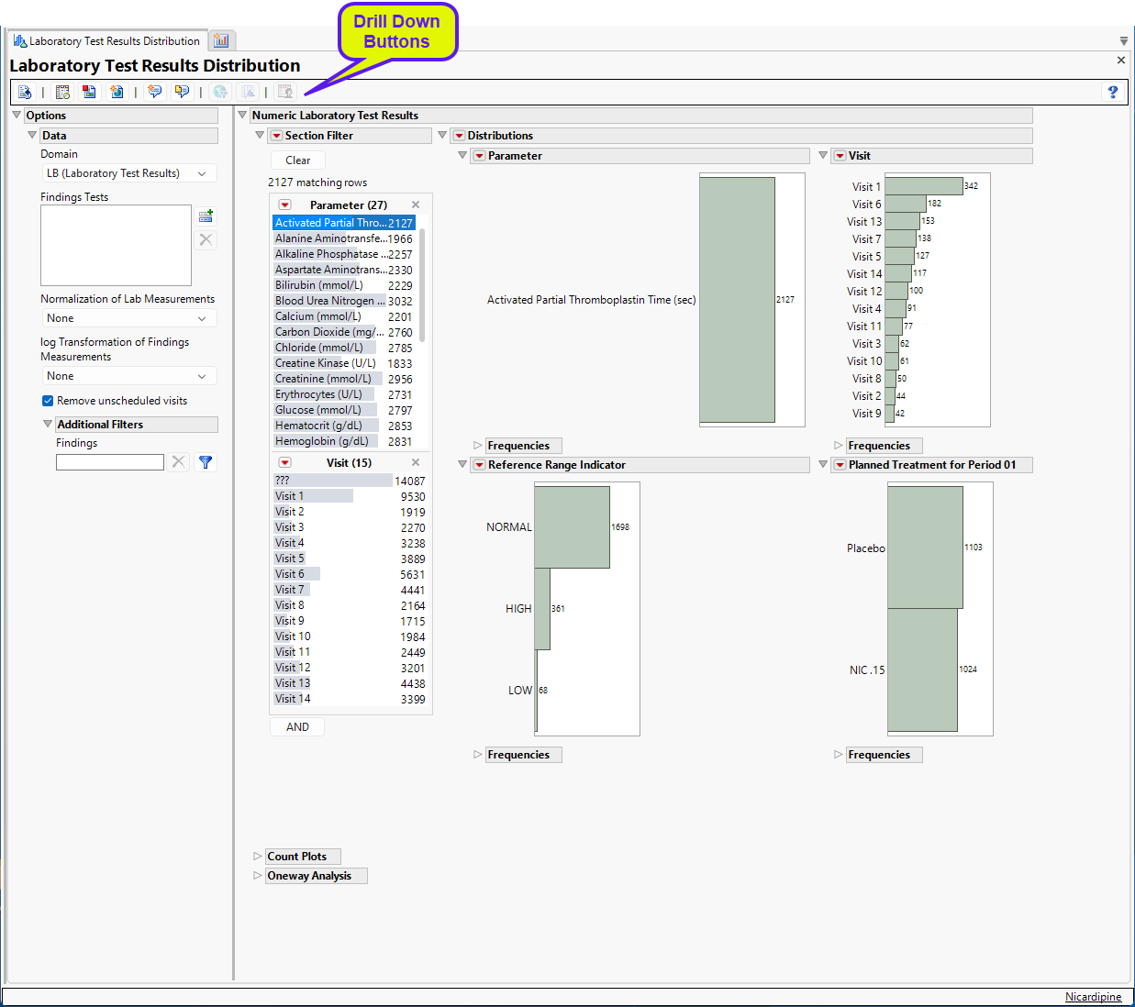Image resolution: width=1135 pixels, height=1007 pixels.
Task: Switch to the Laboratory Test Results Distribution tab
Action: pyautogui.click(x=106, y=41)
